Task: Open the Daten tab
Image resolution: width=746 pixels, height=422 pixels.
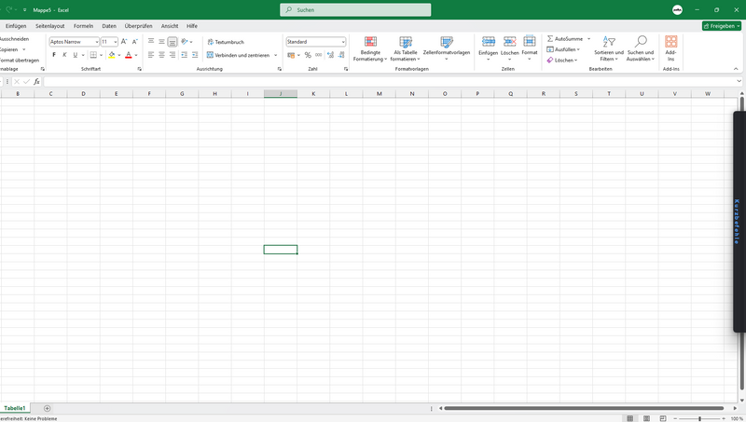Action: point(109,26)
